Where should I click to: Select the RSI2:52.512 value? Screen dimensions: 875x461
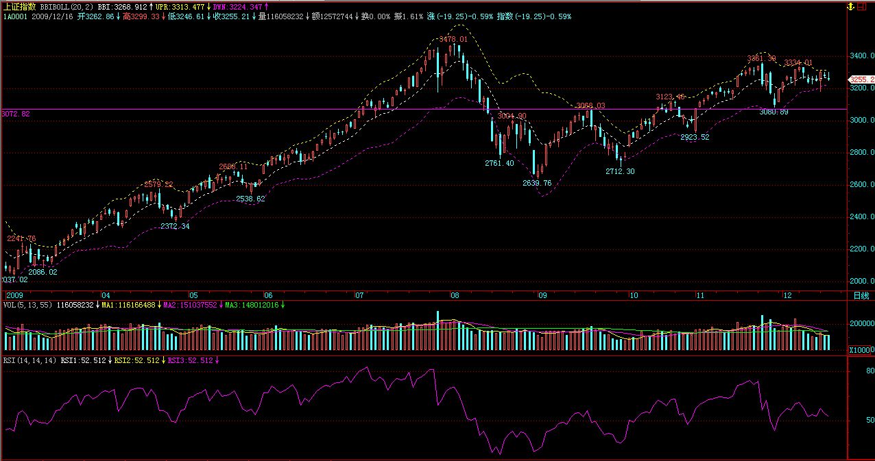pyautogui.click(x=136, y=360)
